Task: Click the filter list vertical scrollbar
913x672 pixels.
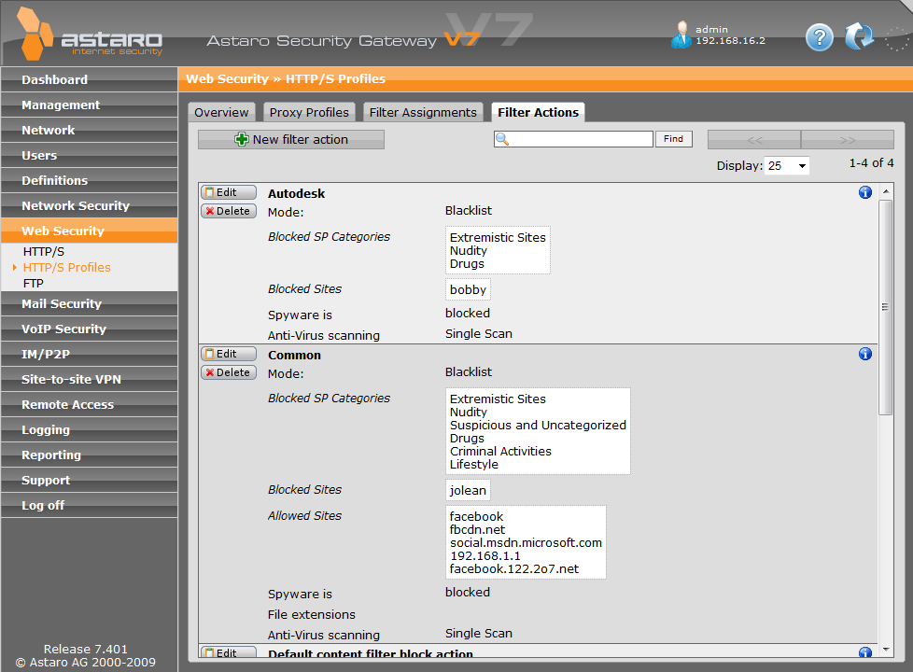Action: [885, 306]
